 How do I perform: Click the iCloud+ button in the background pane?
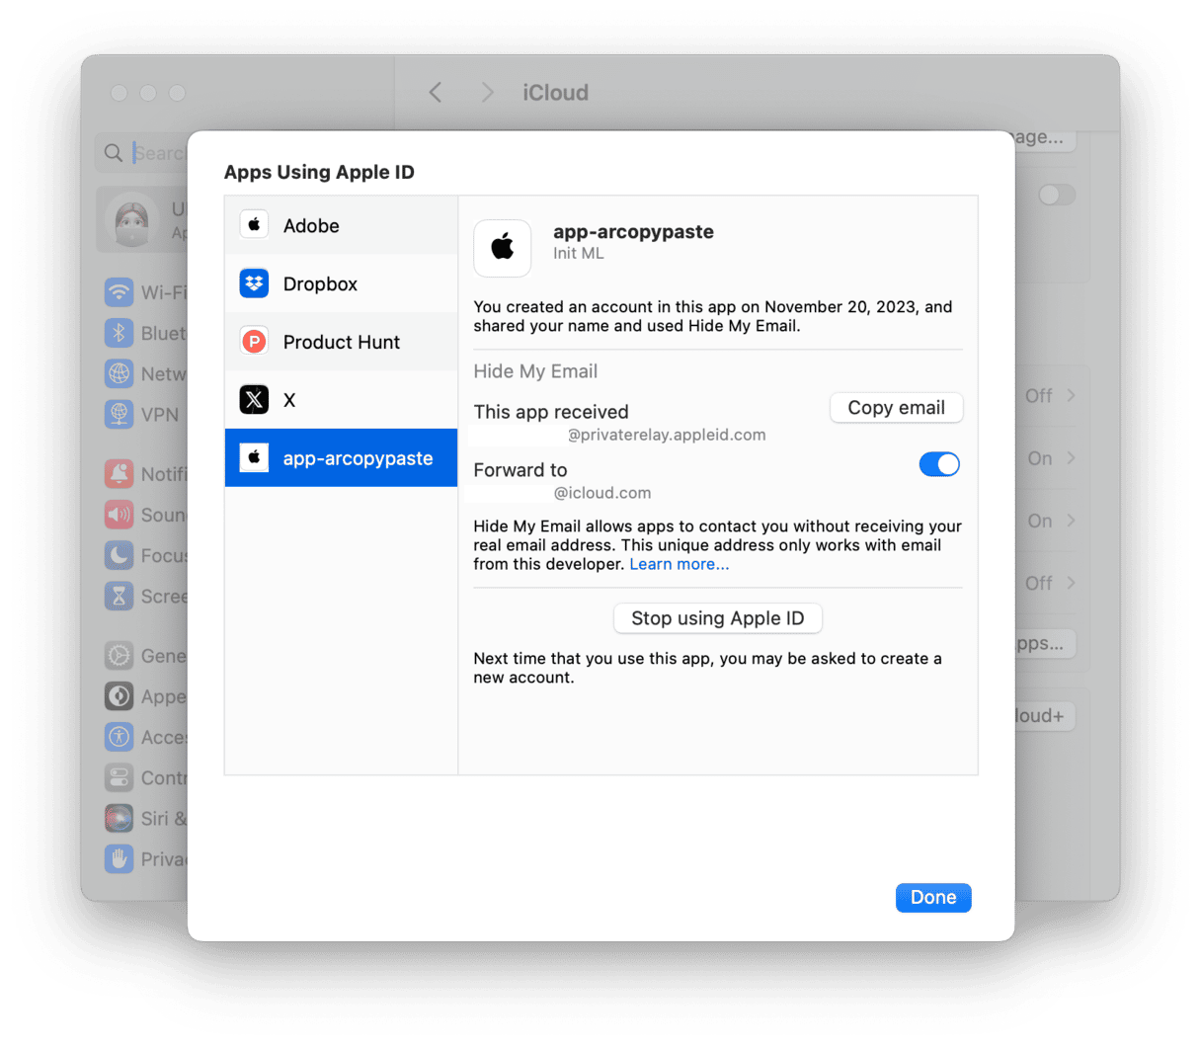(x=1045, y=716)
